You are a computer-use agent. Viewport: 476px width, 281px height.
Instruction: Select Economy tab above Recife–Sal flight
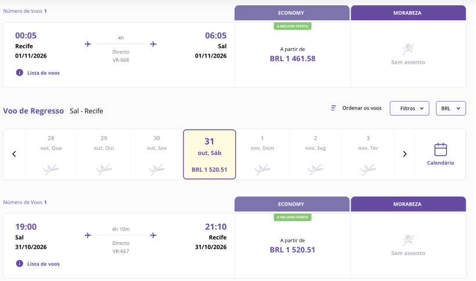pyautogui.click(x=292, y=13)
